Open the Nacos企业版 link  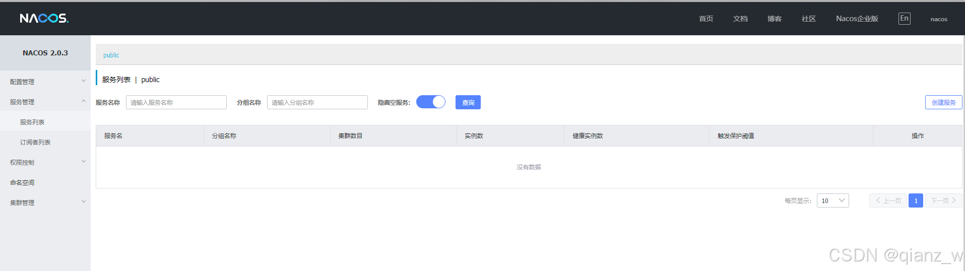(x=857, y=19)
